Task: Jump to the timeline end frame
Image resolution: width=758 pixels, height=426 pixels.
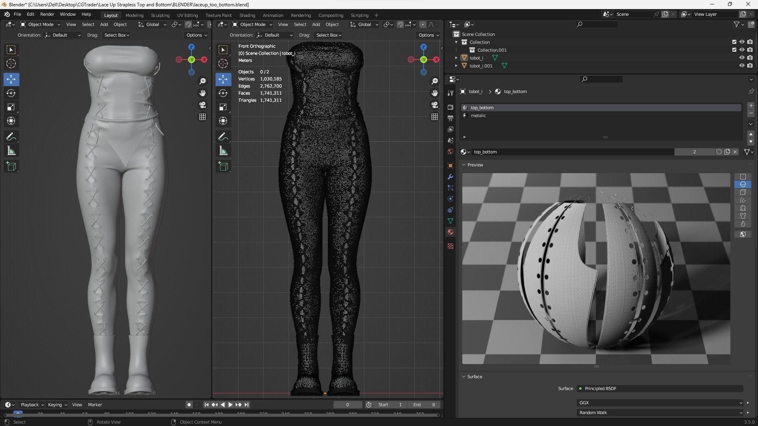Action: click(x=247, y=405)
